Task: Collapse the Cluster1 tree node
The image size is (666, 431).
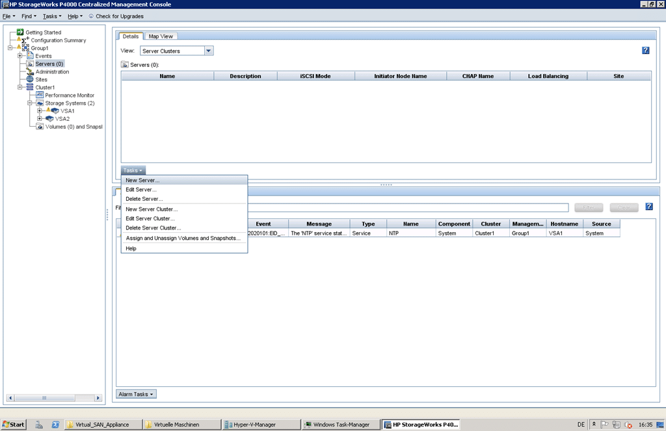Action: pyautogui.click(x=20, y=87)
